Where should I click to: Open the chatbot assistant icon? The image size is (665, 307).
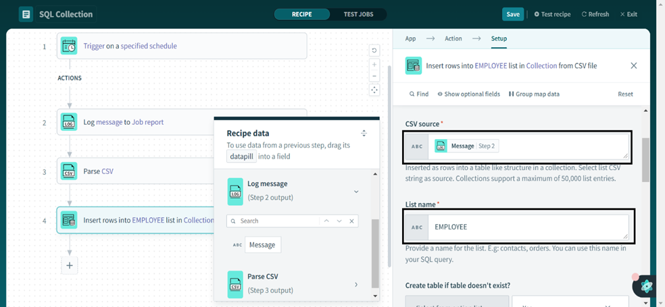646,286
